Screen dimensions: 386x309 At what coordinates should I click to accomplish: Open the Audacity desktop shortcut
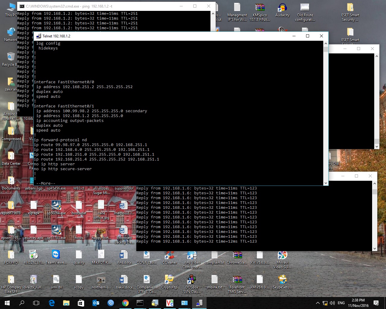(282, 10)
